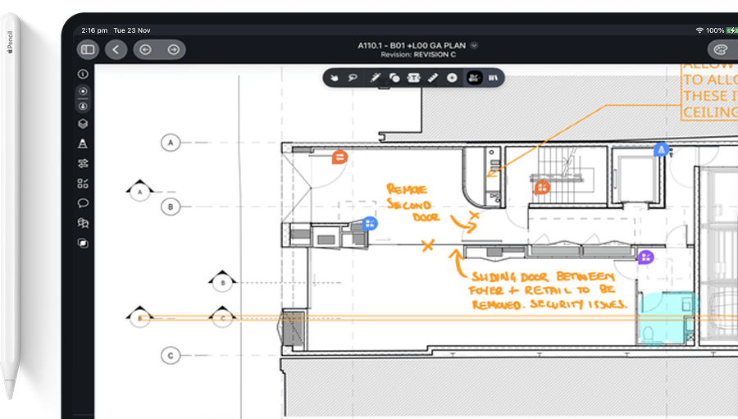
Task: Open the comments speech bubble icon
Action: pyautogui.click(x=83, y=203)
